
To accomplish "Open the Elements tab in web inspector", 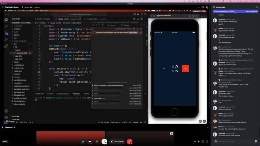I will pos(112,25).
